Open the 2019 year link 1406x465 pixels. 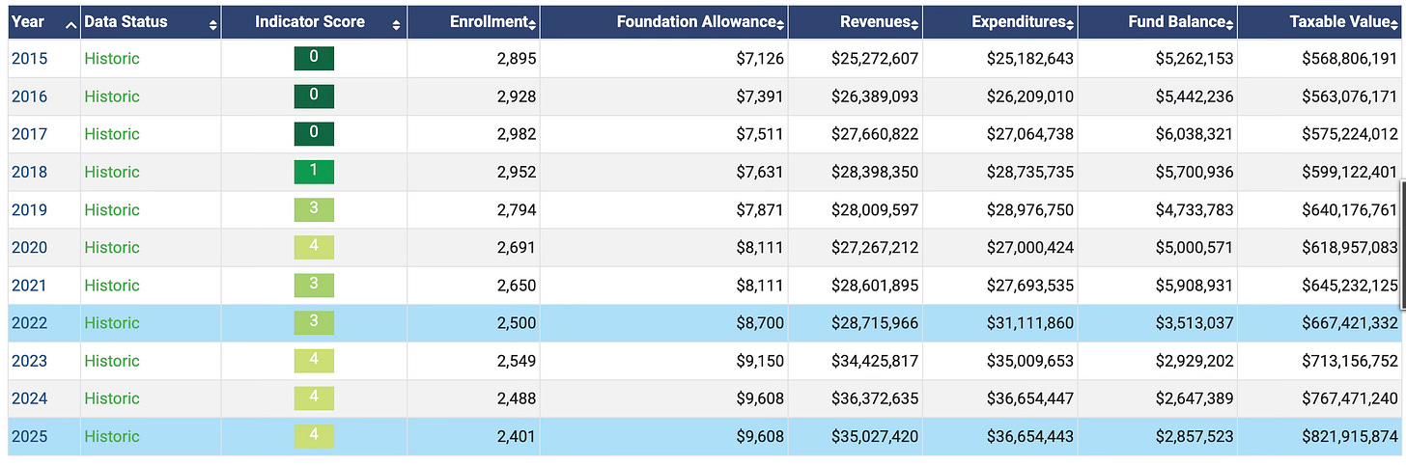[29, 209]
